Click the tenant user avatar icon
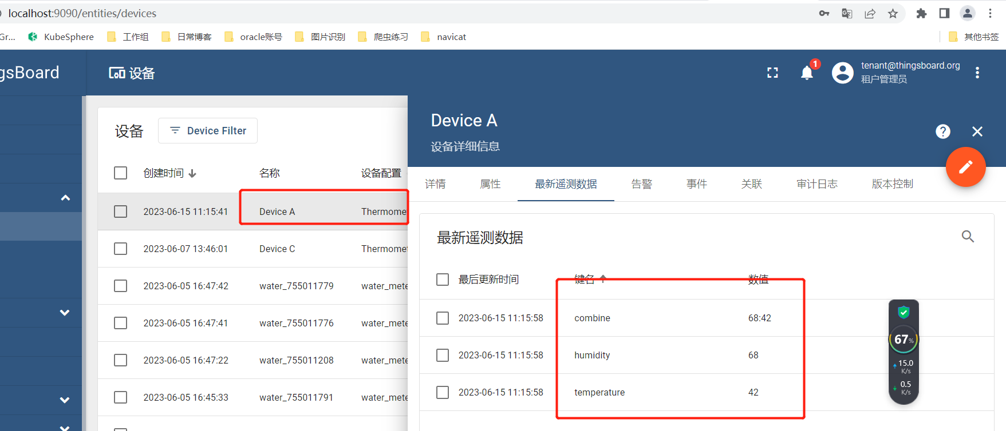 coord(842,73)
